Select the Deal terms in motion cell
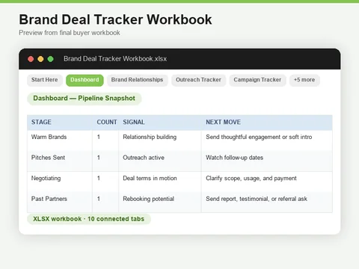This screenshot has width=359, height=269. tap(160, 182)
